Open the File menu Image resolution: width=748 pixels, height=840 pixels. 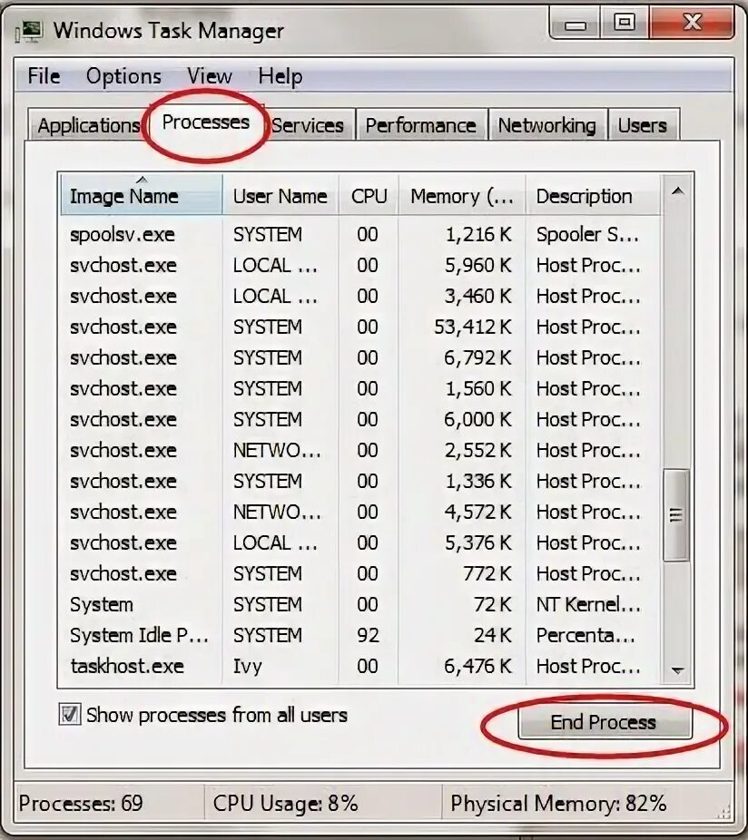point(44,76)
